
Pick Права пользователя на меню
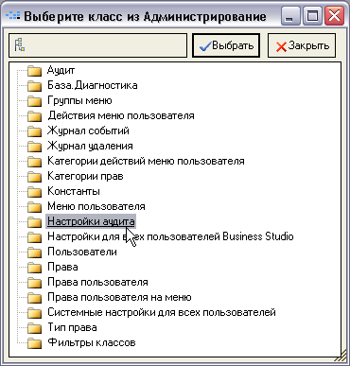click(119, 297)
